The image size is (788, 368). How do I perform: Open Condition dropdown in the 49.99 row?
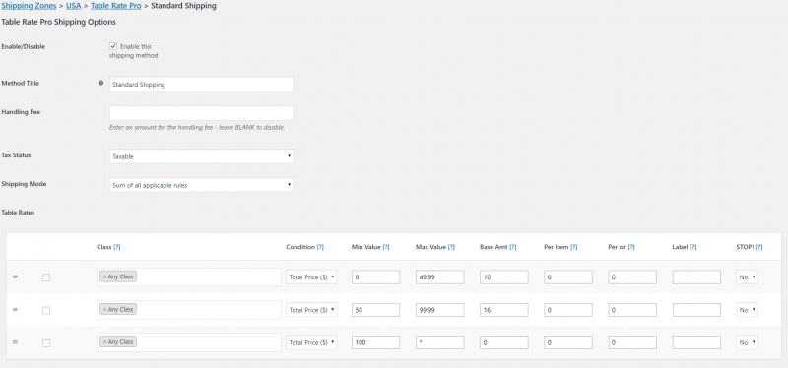pos(311,277)
